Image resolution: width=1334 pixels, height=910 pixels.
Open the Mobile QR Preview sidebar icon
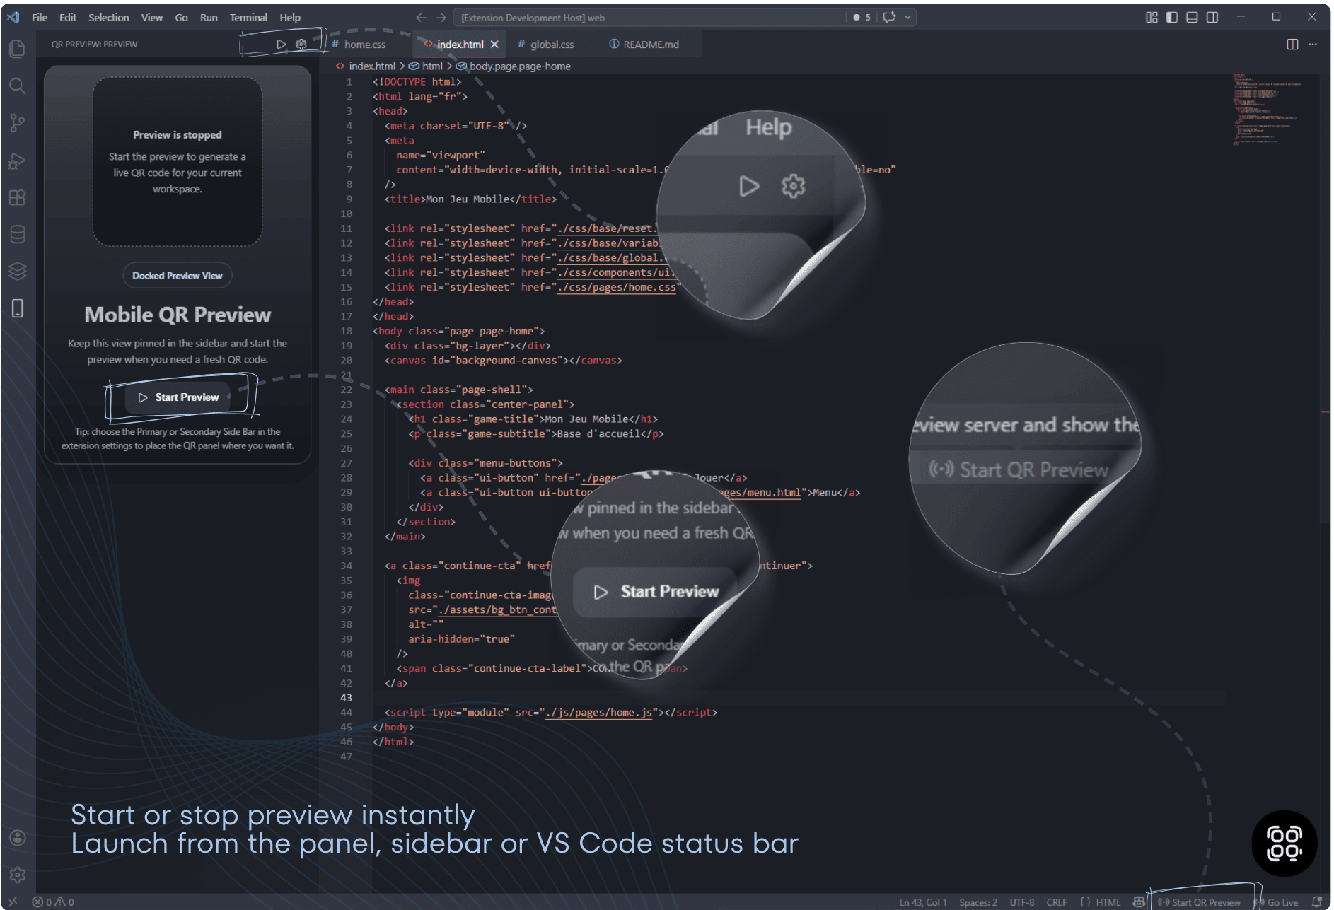[18, 308]
